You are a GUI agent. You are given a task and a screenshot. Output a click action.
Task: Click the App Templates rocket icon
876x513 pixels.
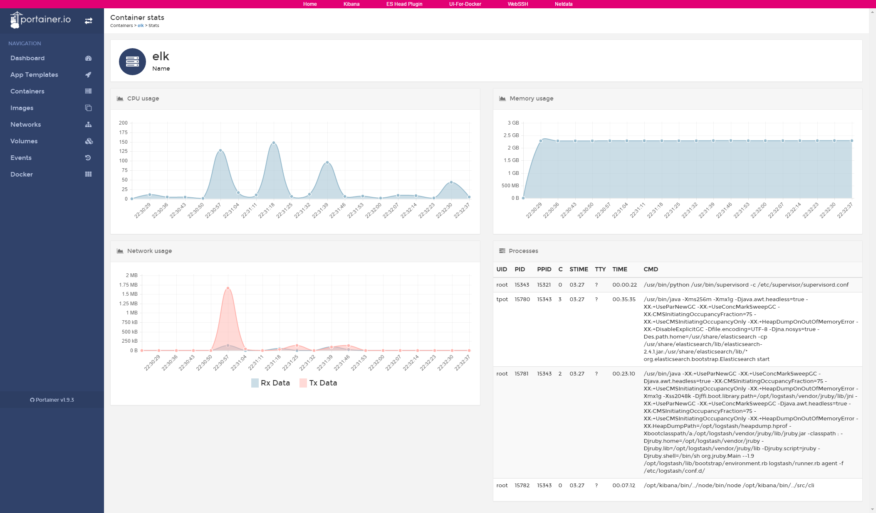coord(88,75)
